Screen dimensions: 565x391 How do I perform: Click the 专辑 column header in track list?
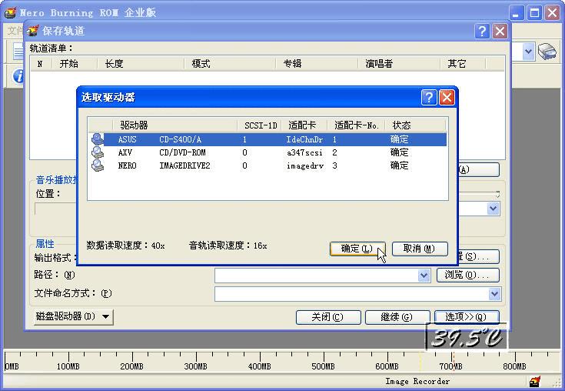pyautogui.click(x=317, y=64)
